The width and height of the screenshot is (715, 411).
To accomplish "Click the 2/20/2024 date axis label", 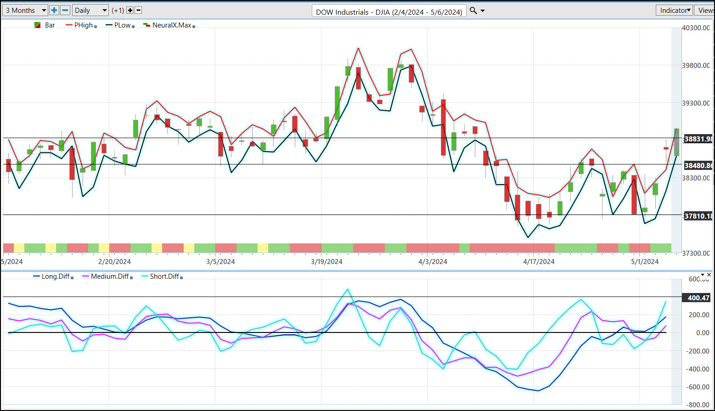I will pos(115,262).
